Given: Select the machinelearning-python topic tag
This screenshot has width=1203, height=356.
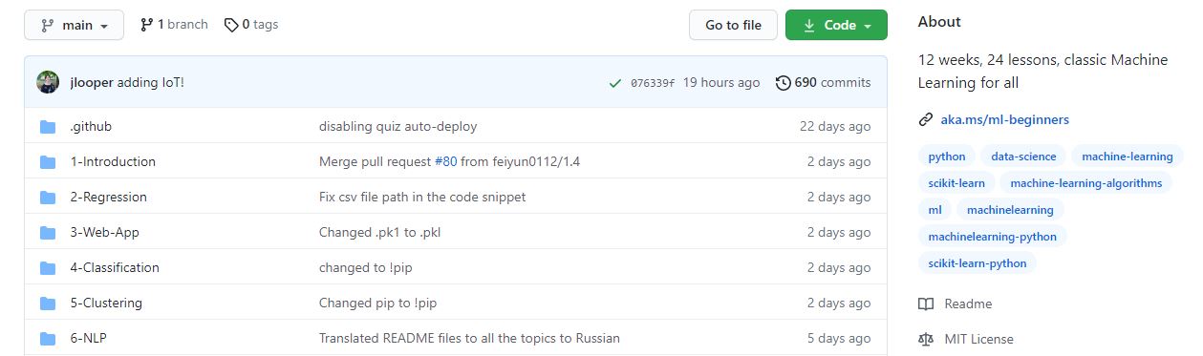Looking at the screenshot, I should [993, 237].
